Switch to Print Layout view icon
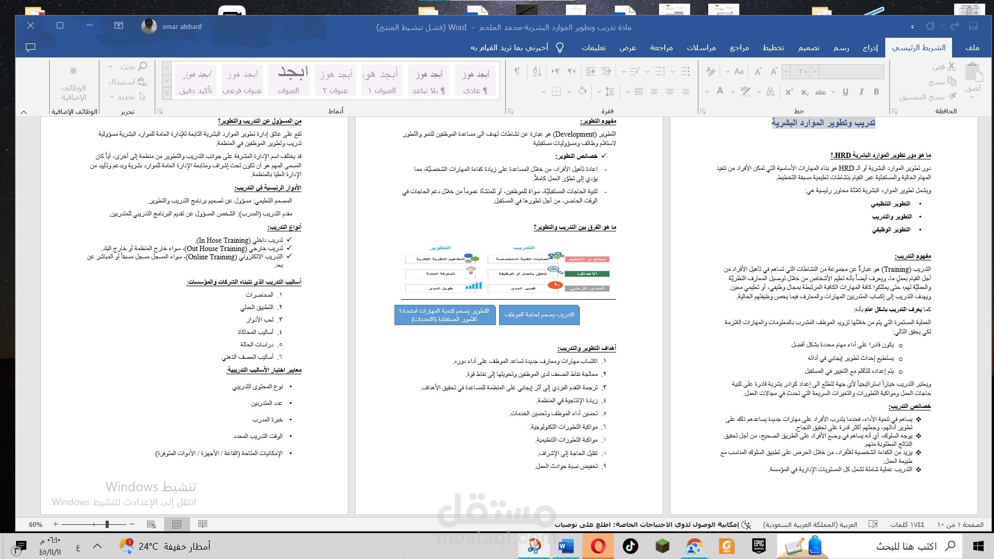 click(177, 524)
